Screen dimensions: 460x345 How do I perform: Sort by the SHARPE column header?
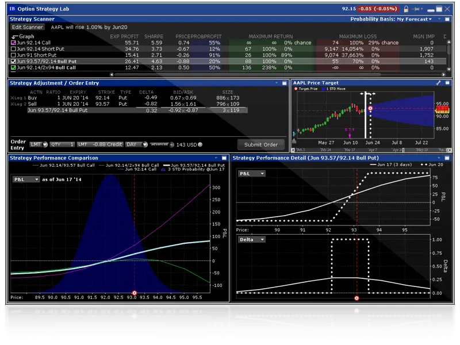[154, 37]
